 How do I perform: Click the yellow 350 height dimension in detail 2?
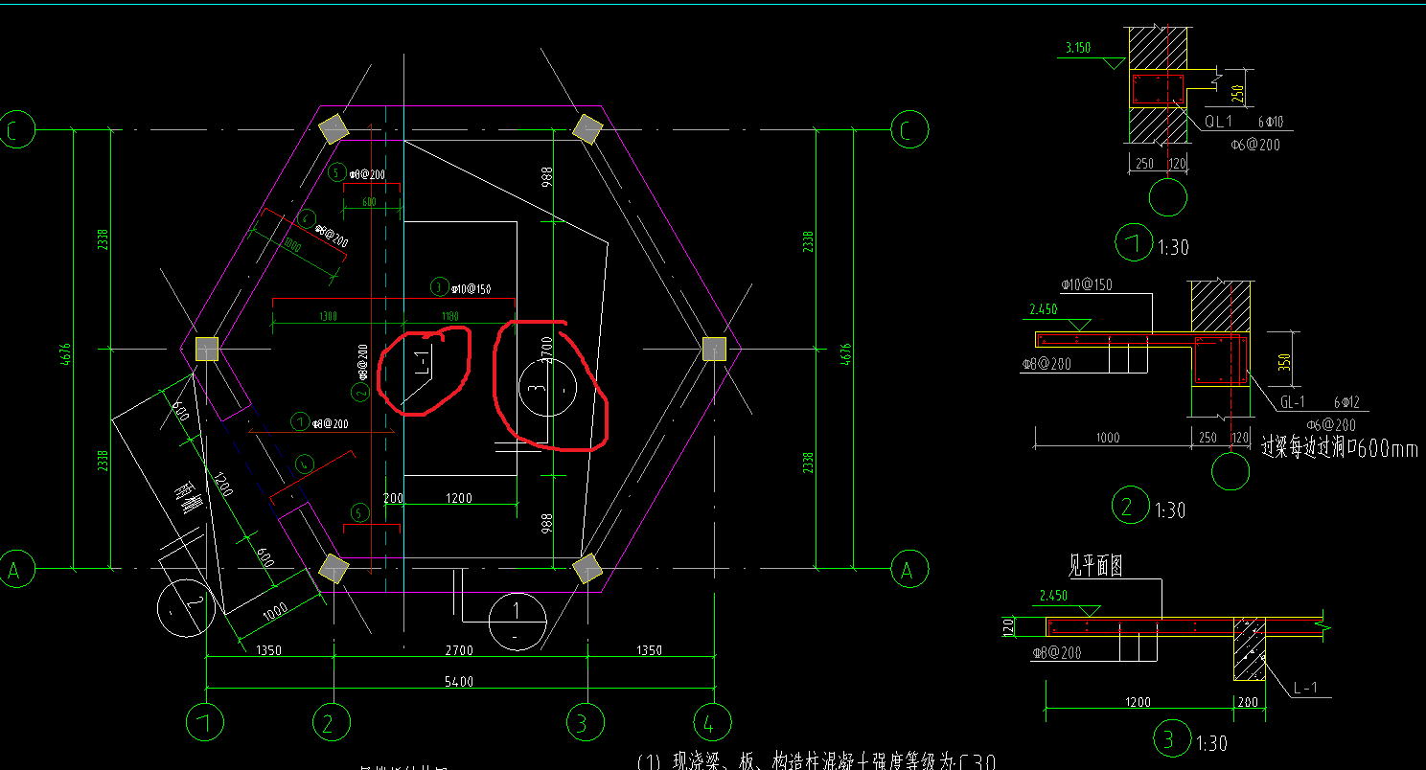(x=1283, y=363)
